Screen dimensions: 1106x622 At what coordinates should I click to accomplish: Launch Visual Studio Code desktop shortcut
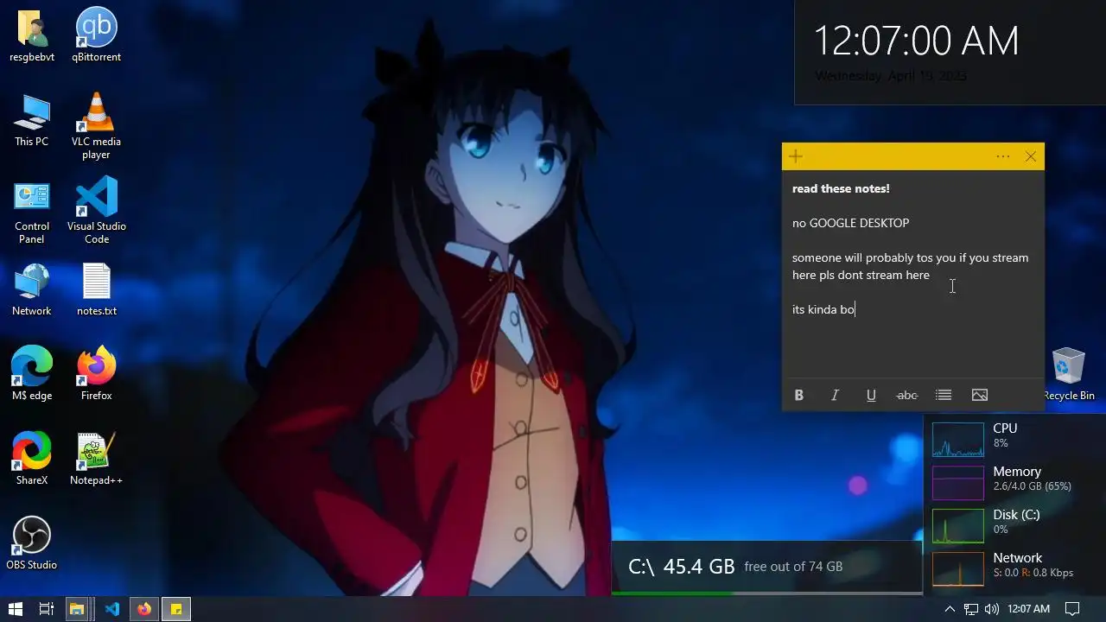96,212
